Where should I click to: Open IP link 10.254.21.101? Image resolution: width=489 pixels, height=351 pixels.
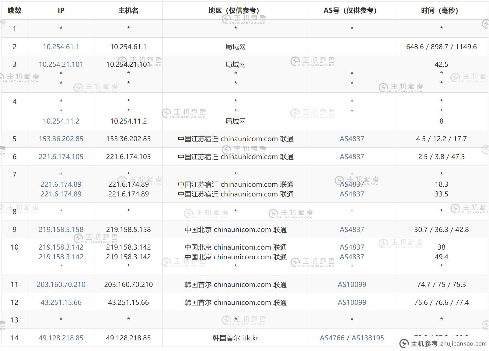[61, 64]
